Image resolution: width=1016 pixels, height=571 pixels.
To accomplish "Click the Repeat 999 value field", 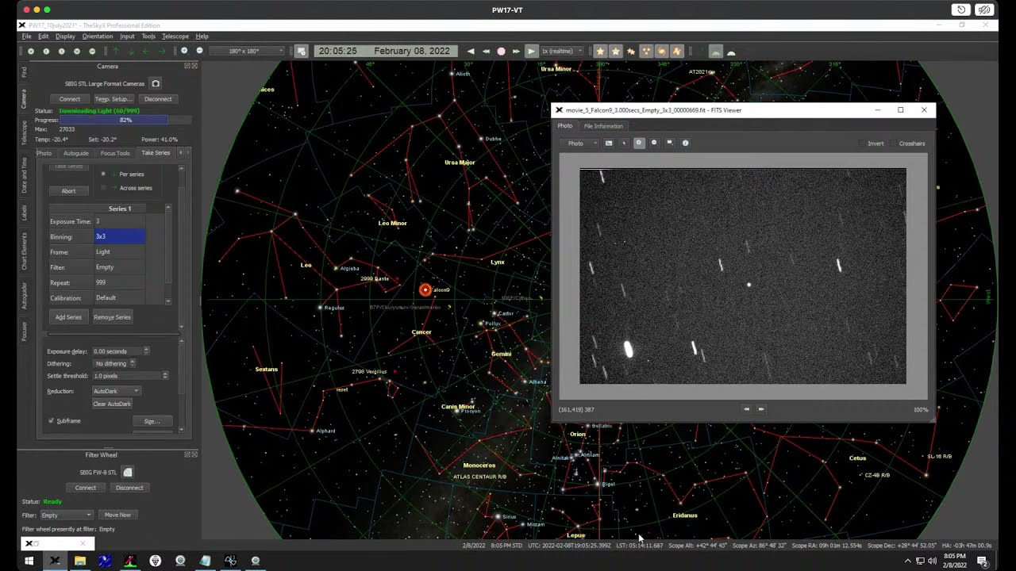I will 119,282.
